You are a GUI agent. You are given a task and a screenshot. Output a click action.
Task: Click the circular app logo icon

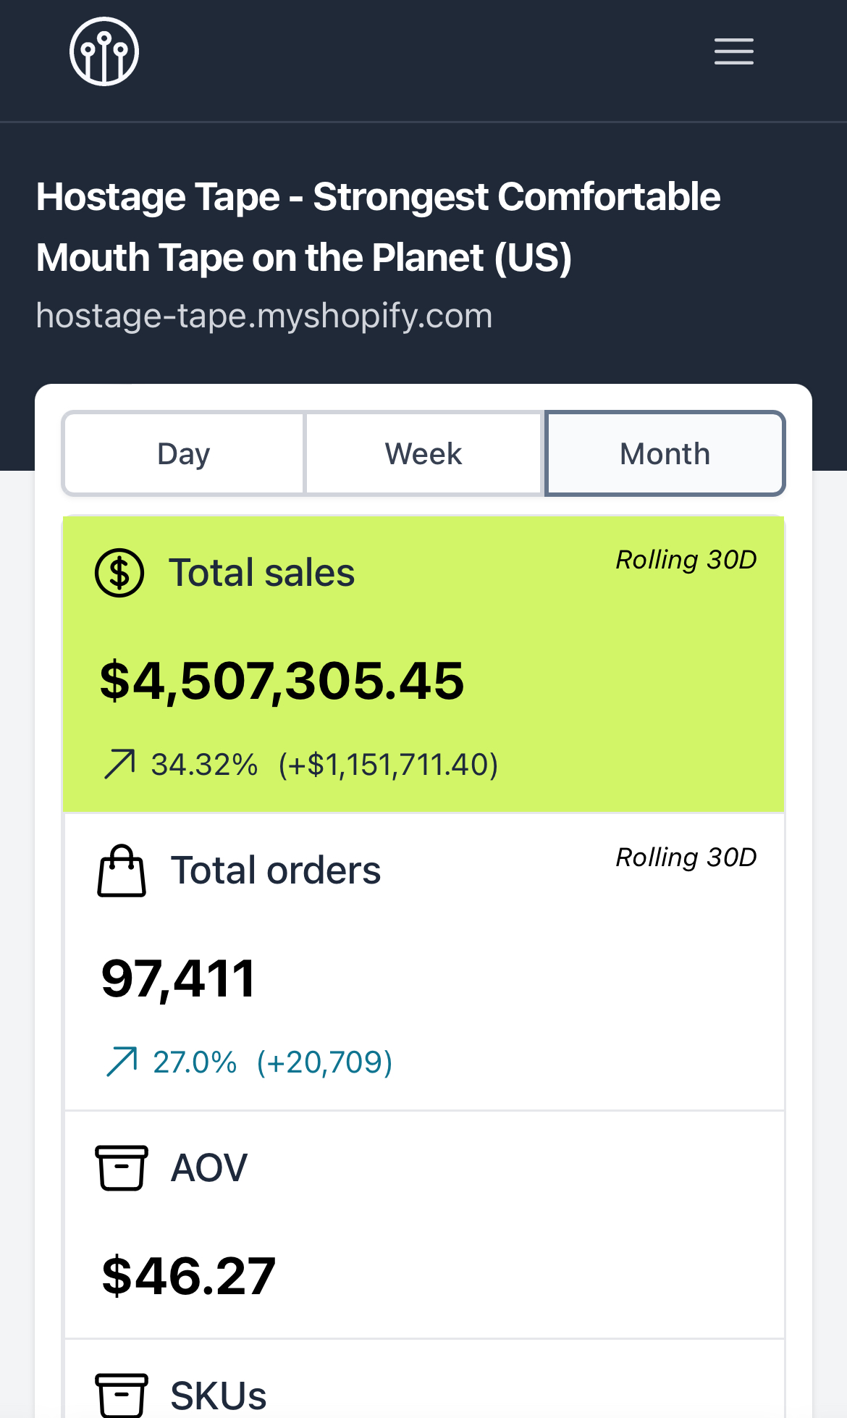[x=104, y=51]
